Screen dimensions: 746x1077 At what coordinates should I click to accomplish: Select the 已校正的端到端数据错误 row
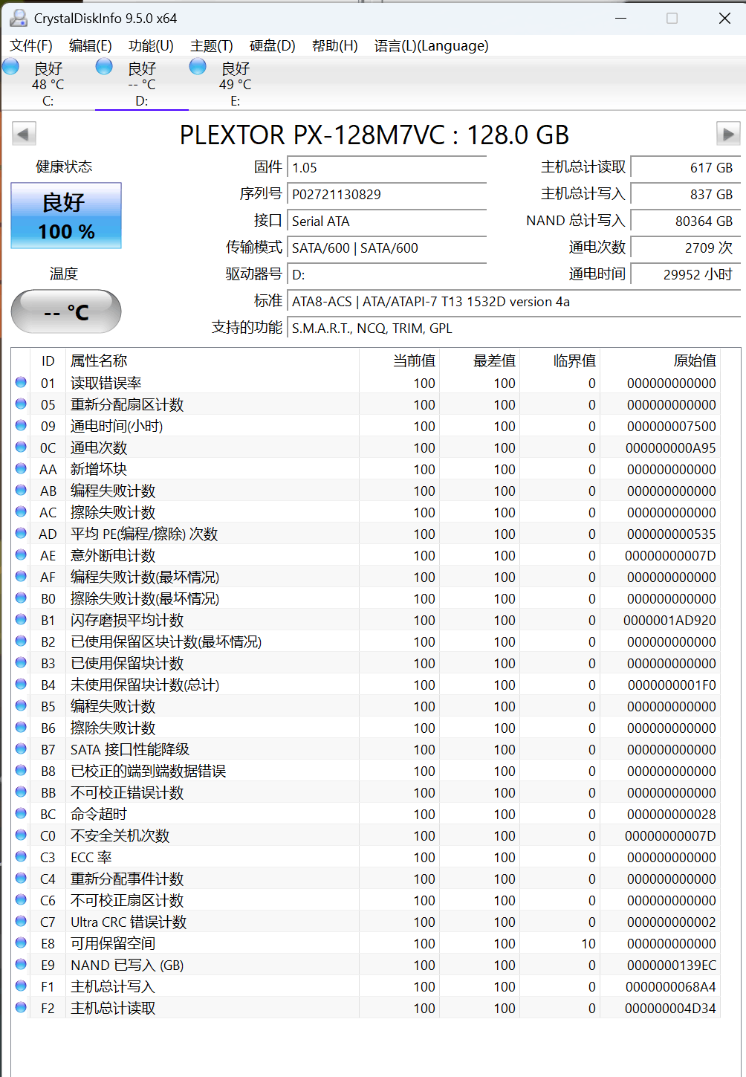point(366,771)
